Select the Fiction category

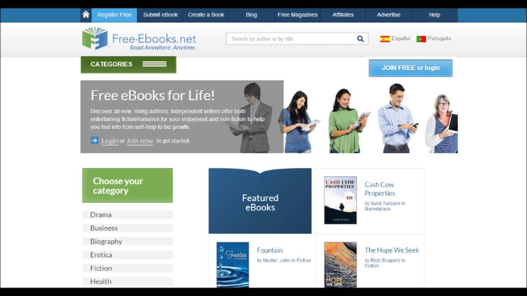[x=128, y=268]
